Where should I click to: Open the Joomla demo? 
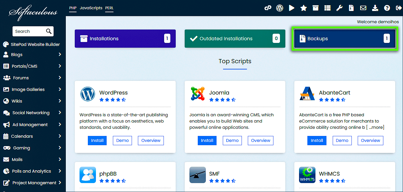(232, 140)
